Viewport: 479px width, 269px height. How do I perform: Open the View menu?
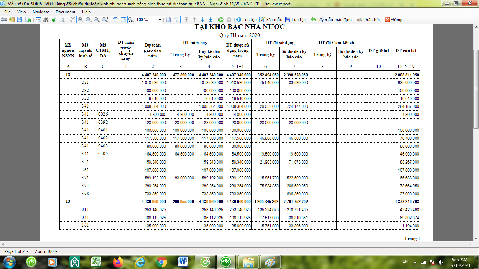tap(21, 12)
